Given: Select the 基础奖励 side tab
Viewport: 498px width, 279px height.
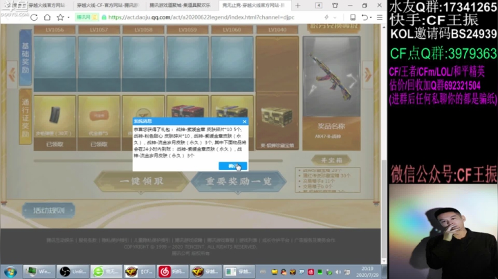Looking at the screenshot, I should [26, 58].
